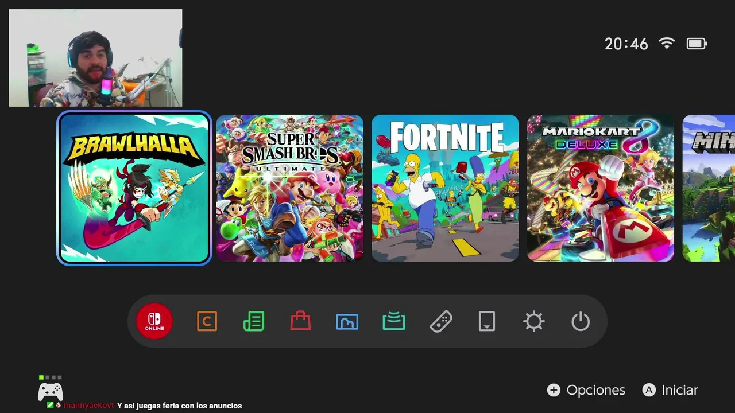
Task: Open System Settings gear icon
Action: click(534, 321)
